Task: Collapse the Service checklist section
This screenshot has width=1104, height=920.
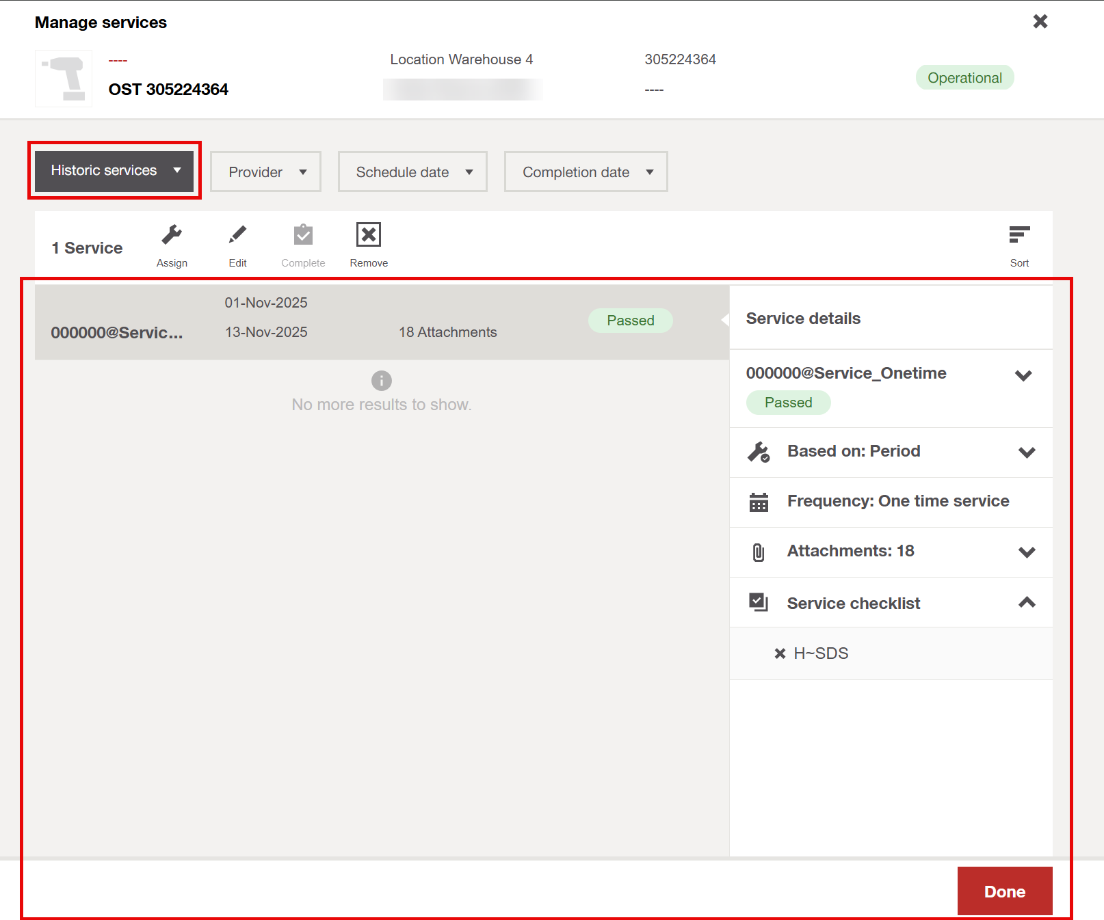Action: 1027,603
